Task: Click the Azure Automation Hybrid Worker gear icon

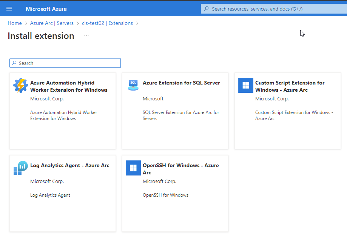Action: coord(21,85)
